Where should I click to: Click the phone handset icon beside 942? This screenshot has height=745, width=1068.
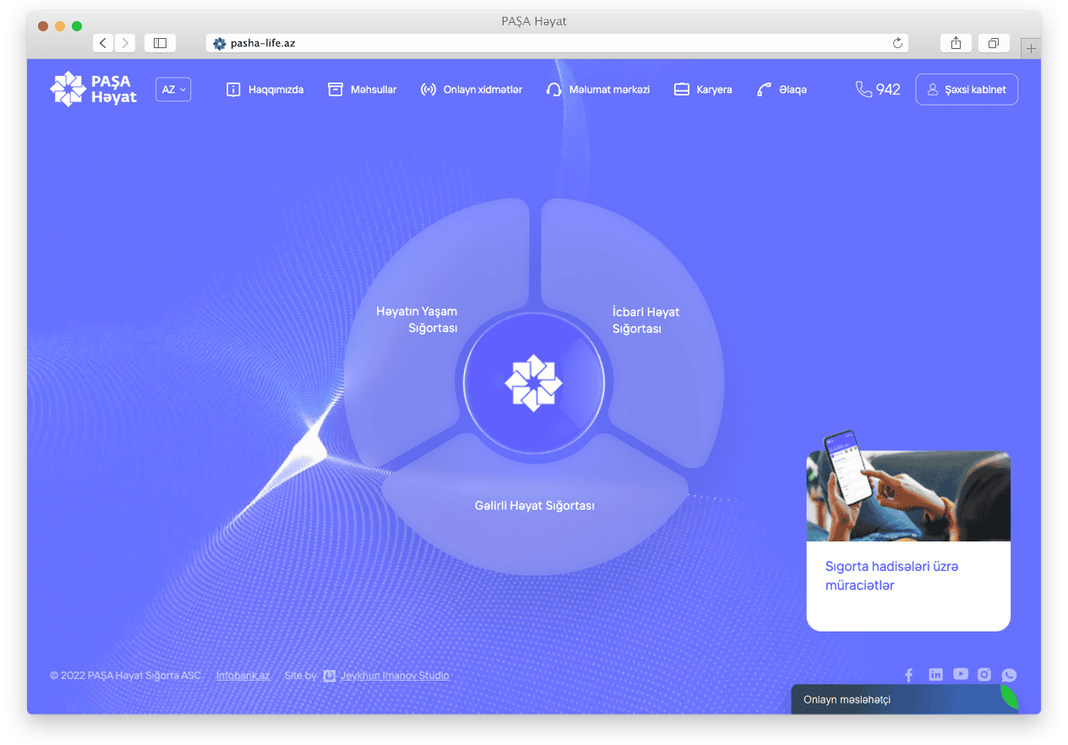tap(864, 90)
